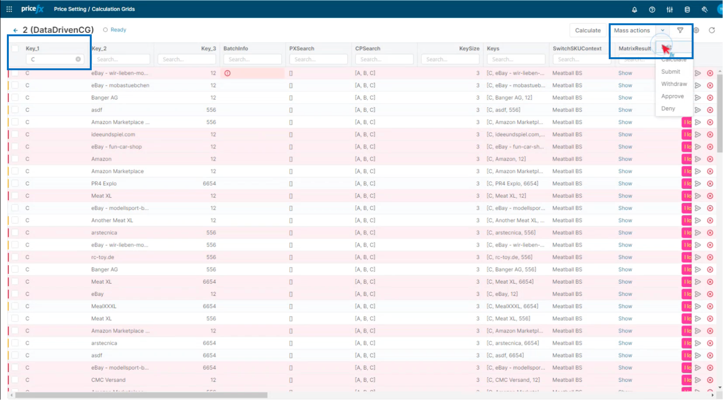Click the sliders configuration icon in header
The image size is (723, 400).
point(670,10)
